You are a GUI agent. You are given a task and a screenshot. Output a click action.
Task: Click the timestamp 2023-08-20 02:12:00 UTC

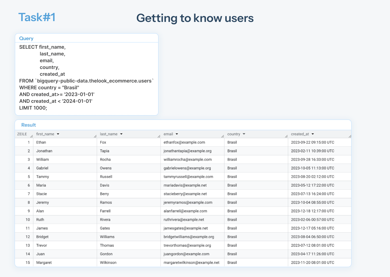point(313,177)
